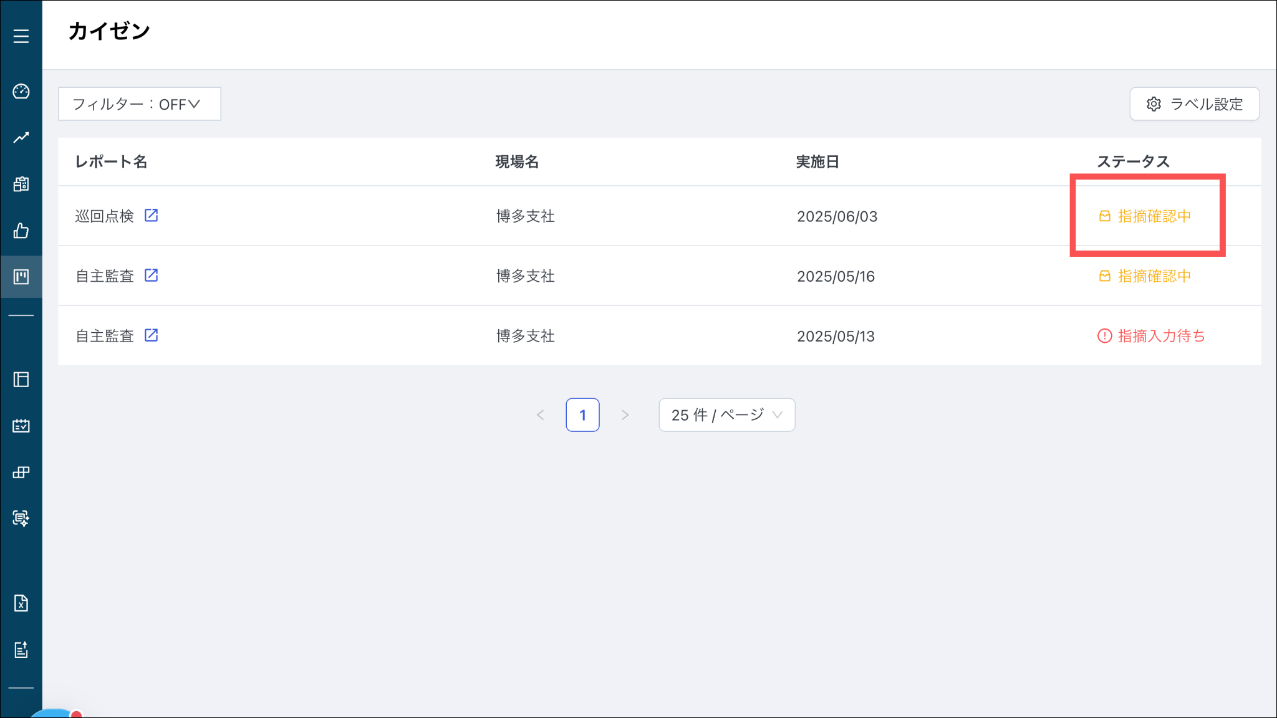
Task: Open the 25 件 / ページ dropdown
Action: [726, 415]
